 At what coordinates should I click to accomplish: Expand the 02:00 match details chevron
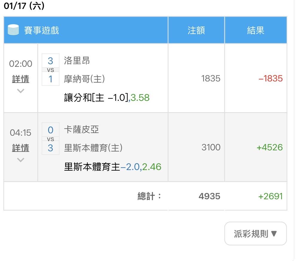pyautogui.click(x=21, y=91)
